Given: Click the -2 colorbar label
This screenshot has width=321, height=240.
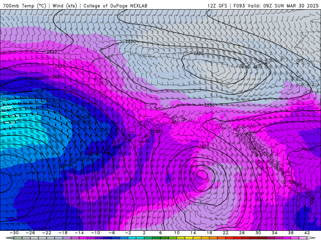Looking at the screenshot, I should [128, 233].
